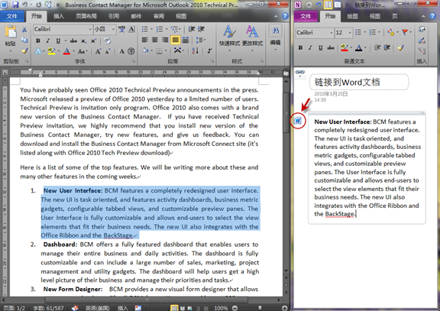Switch to 视图 tab in OneNote

[375, 16]
